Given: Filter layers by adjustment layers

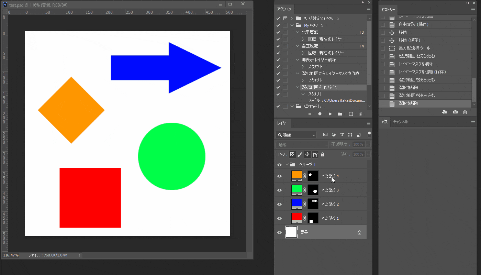Looking at the screenshot, I should click(334, 135).
